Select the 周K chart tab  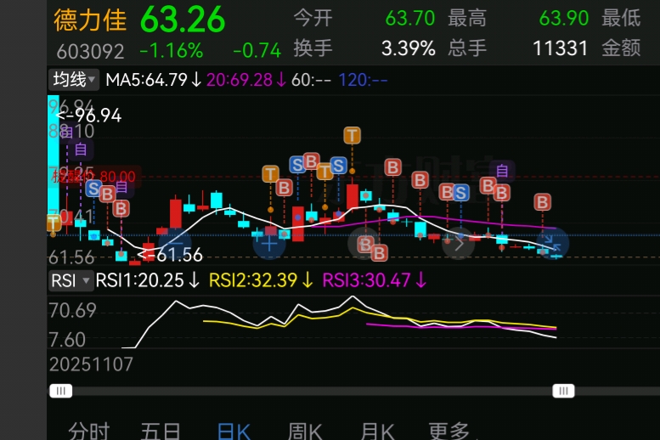coord(305,431)
